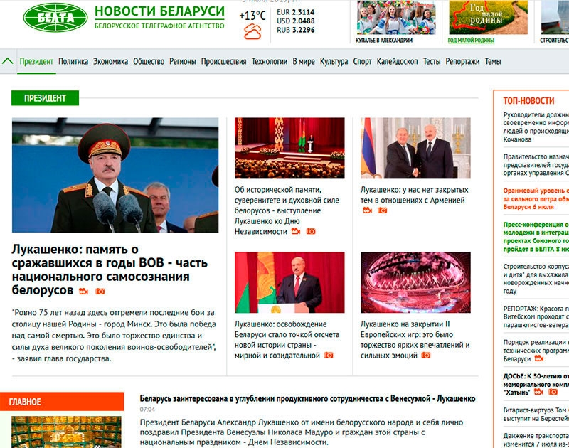Click video camera icon beside main Lukashenko headline
The width and height of the screenshot is (569, 448).
84,292
